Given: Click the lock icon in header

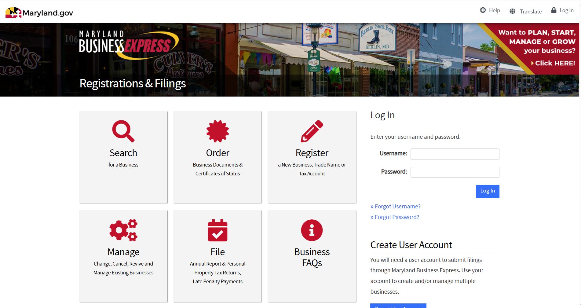Looking at the screenshot, I should click(554, 10).
